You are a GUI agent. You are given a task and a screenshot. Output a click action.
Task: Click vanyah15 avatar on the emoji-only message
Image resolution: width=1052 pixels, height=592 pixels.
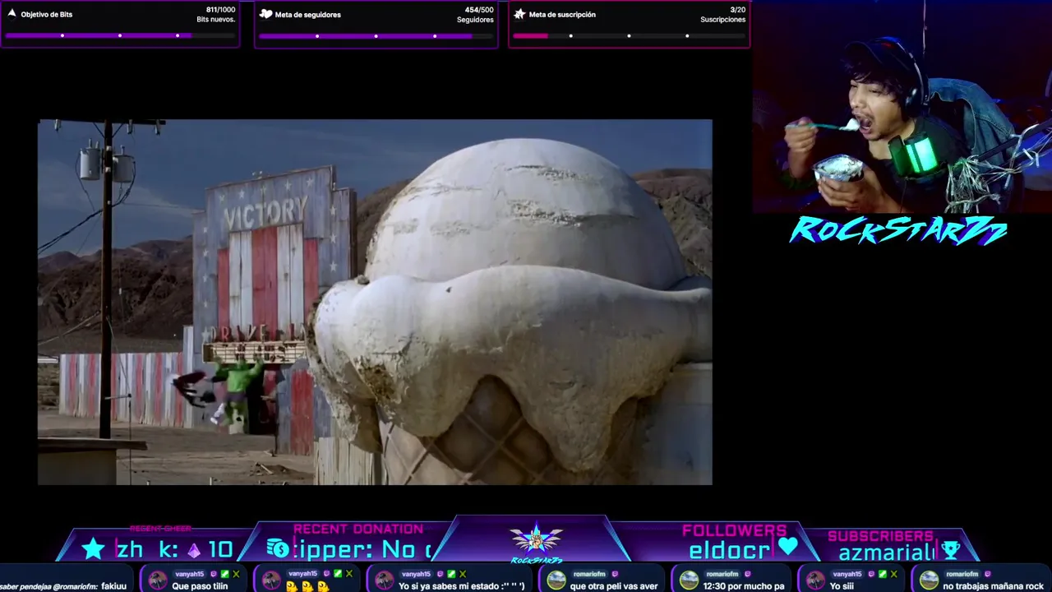tap(270, 580)
